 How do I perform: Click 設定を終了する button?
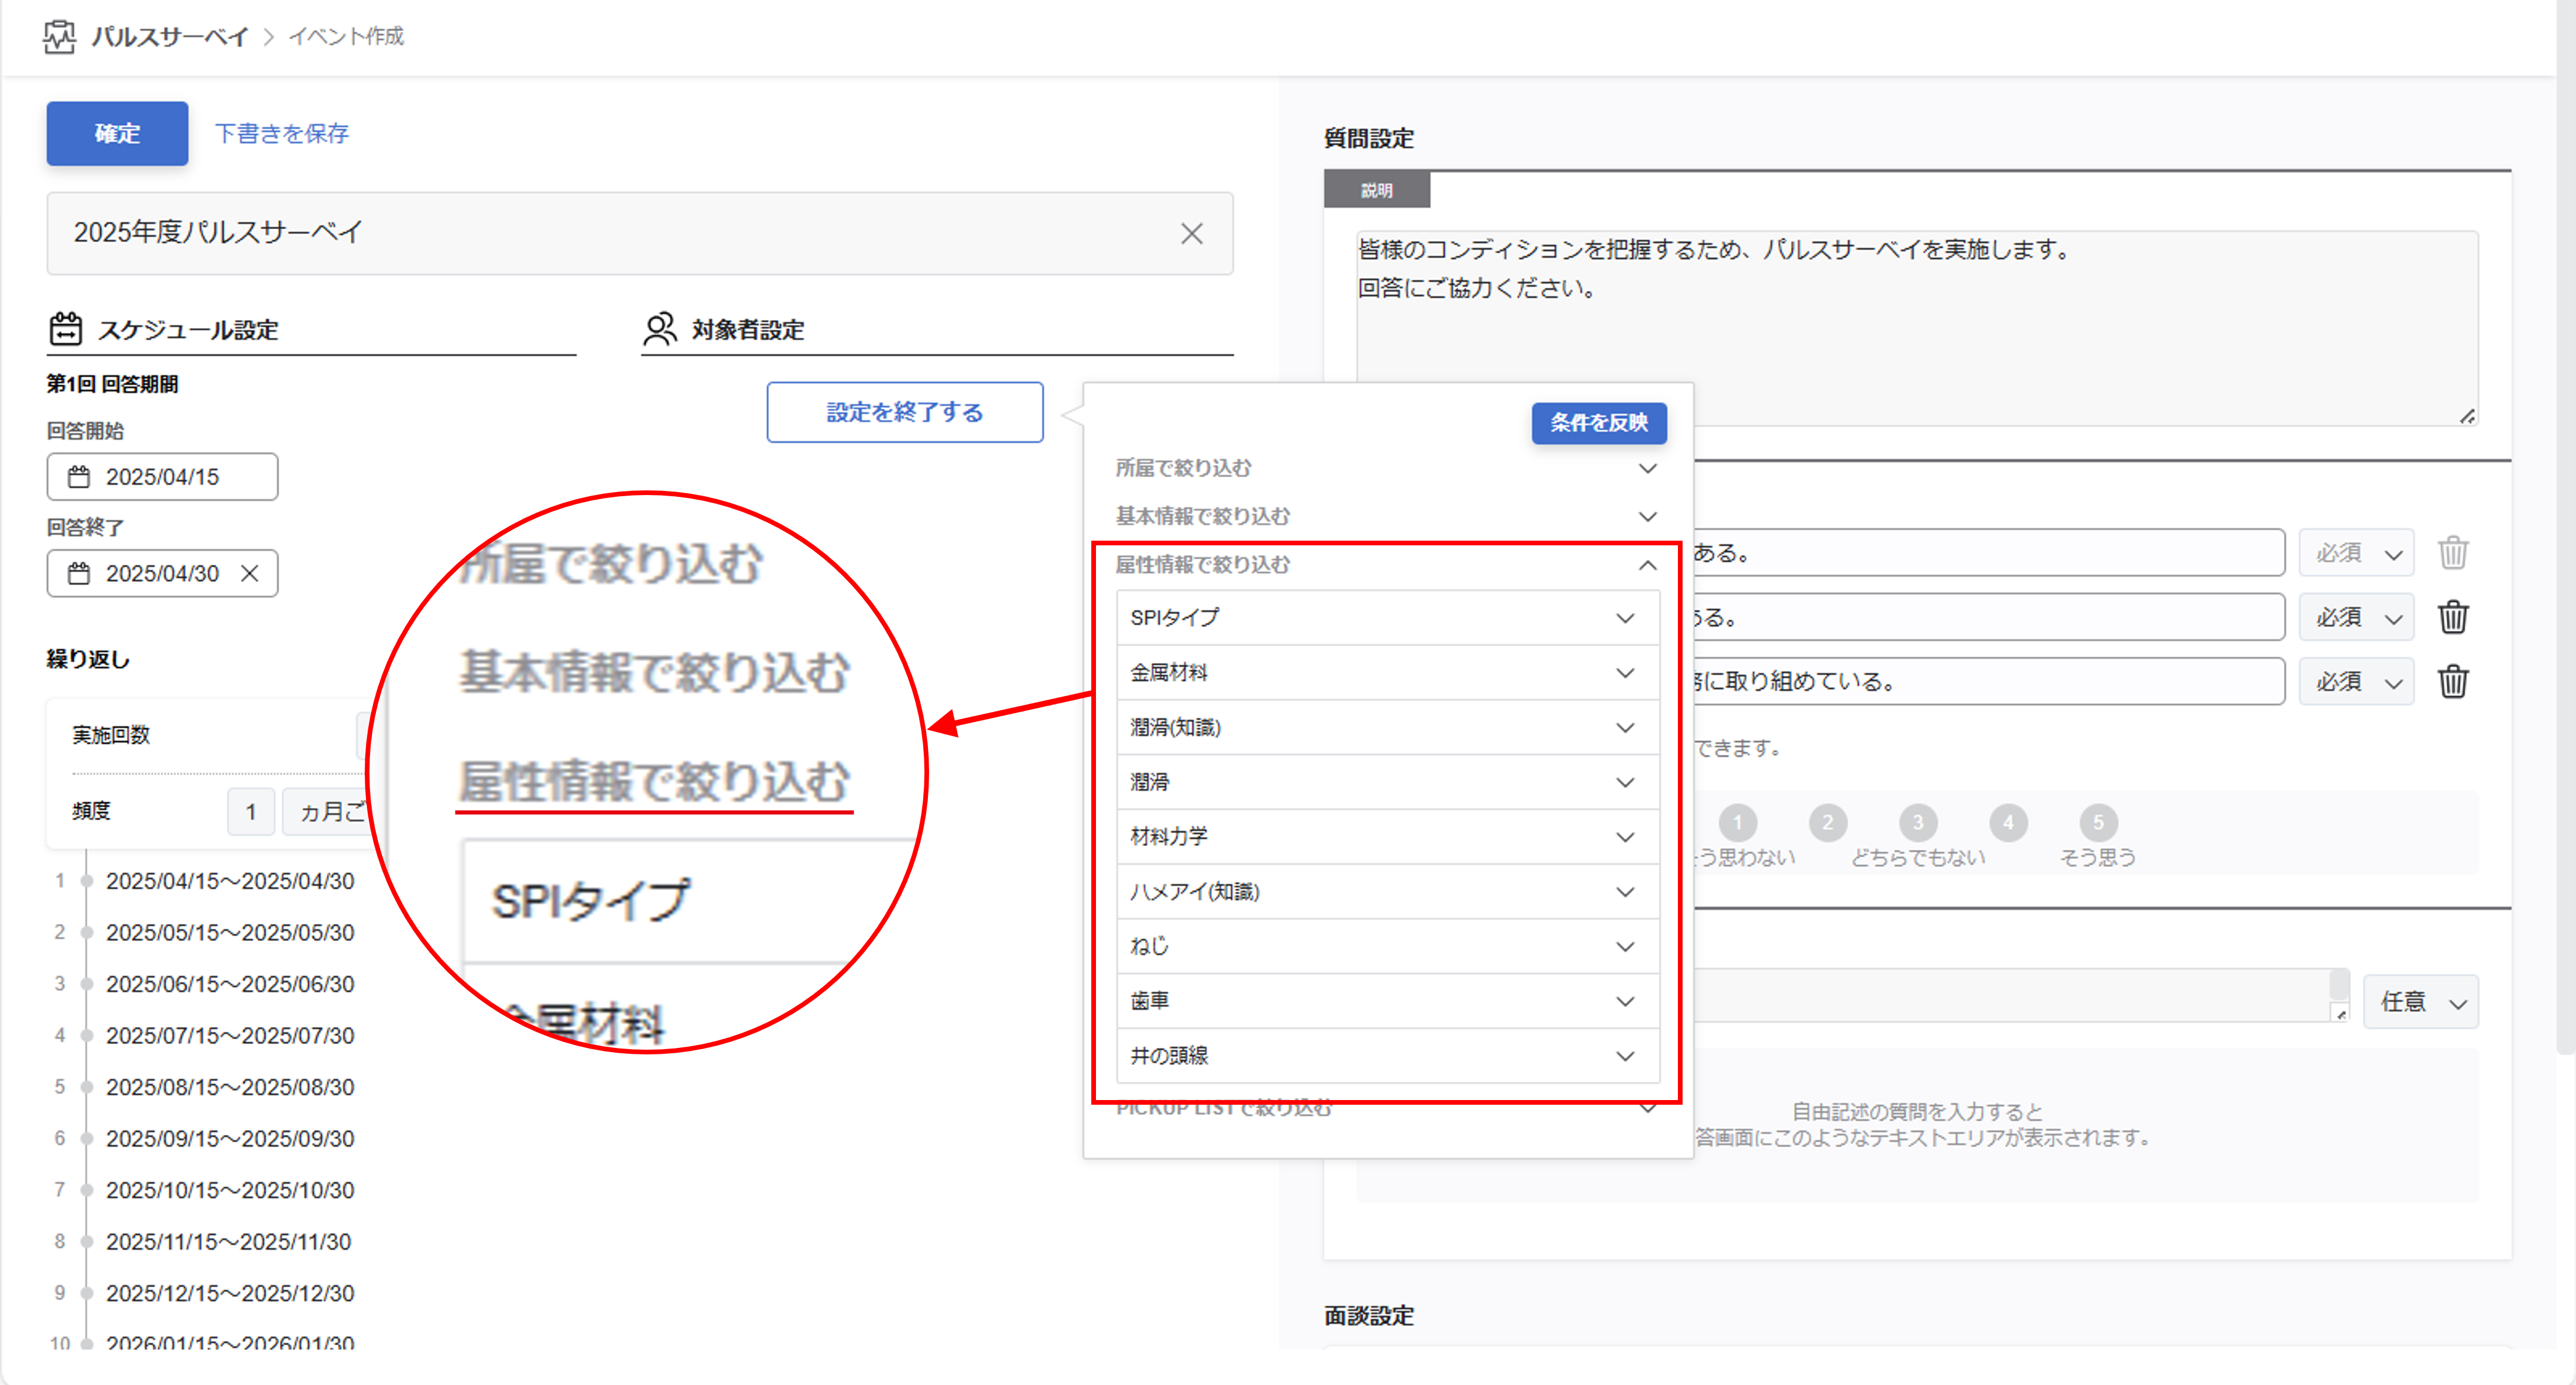(x=905, y=412)
